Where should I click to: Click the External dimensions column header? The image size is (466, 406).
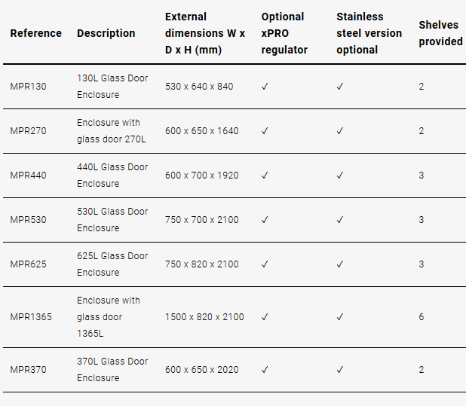204,33
